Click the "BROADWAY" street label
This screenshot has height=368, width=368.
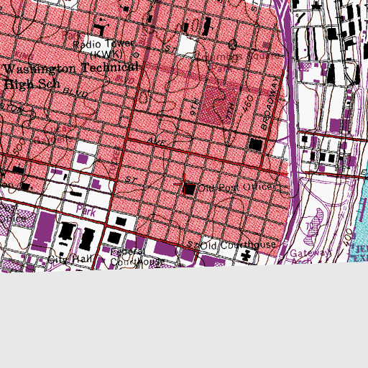click(x=270, y=103)
